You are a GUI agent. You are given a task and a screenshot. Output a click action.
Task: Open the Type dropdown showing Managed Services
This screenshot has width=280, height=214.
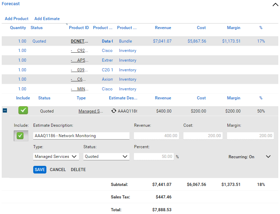coord(56,157)
